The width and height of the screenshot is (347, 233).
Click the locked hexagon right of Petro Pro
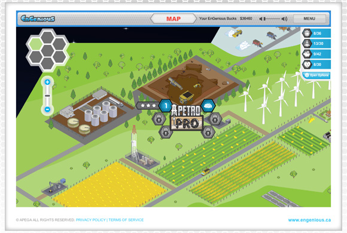pyautogui.click(x=215, y=119)
